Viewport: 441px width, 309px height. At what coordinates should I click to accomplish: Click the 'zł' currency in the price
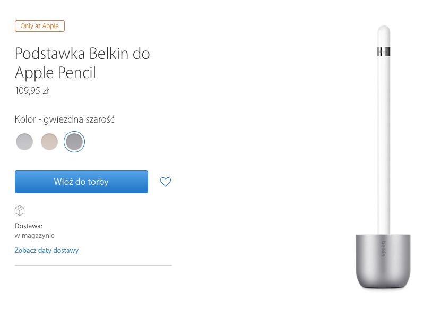(45, 91)
